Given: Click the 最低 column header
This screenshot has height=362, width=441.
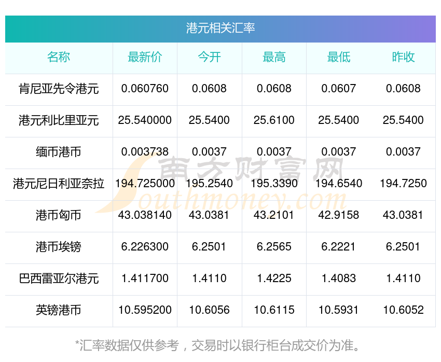Looking at the screenshot, I should click(339, 57).
